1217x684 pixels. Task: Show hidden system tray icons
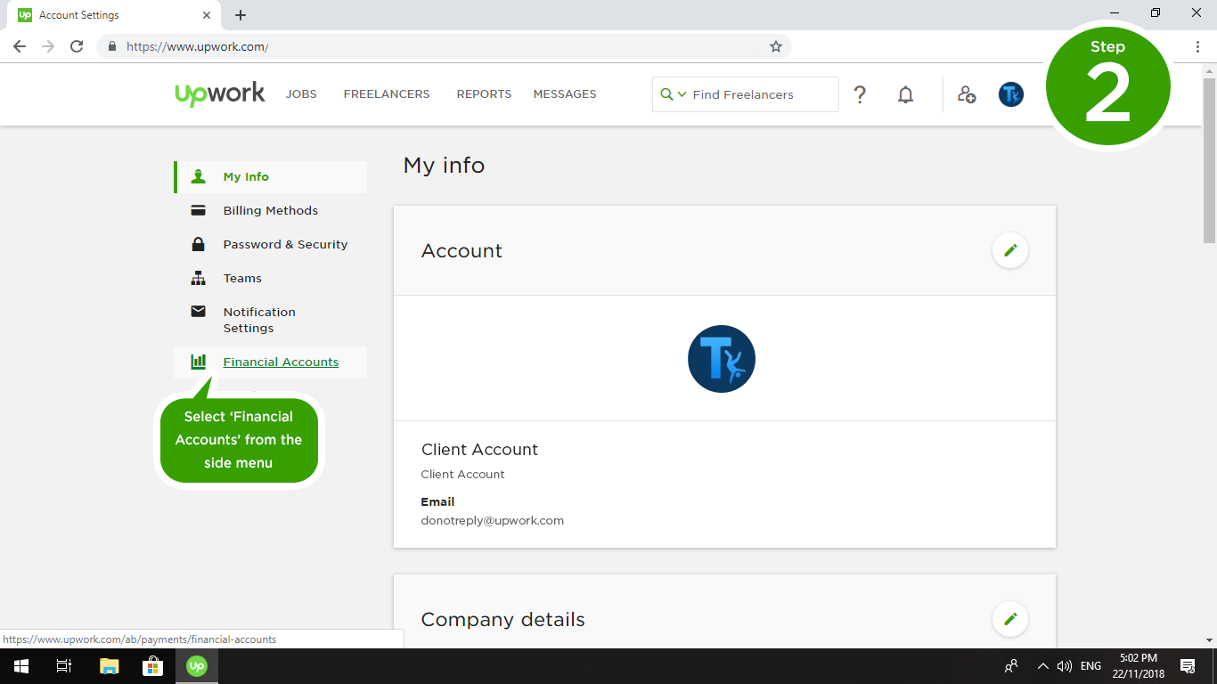1042,666
